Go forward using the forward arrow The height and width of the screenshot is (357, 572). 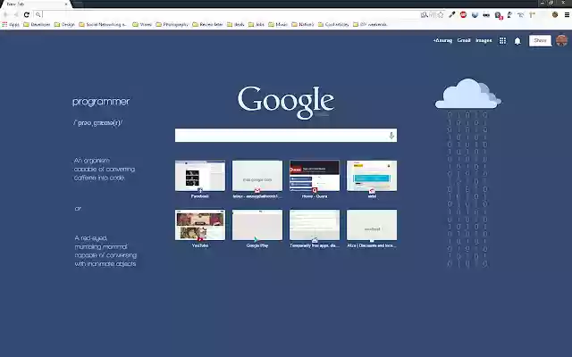click(x=16, y=14)
